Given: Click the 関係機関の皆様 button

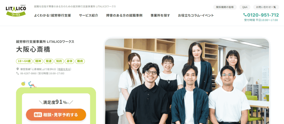Looking at the screenshot, I should click(225, 7).
